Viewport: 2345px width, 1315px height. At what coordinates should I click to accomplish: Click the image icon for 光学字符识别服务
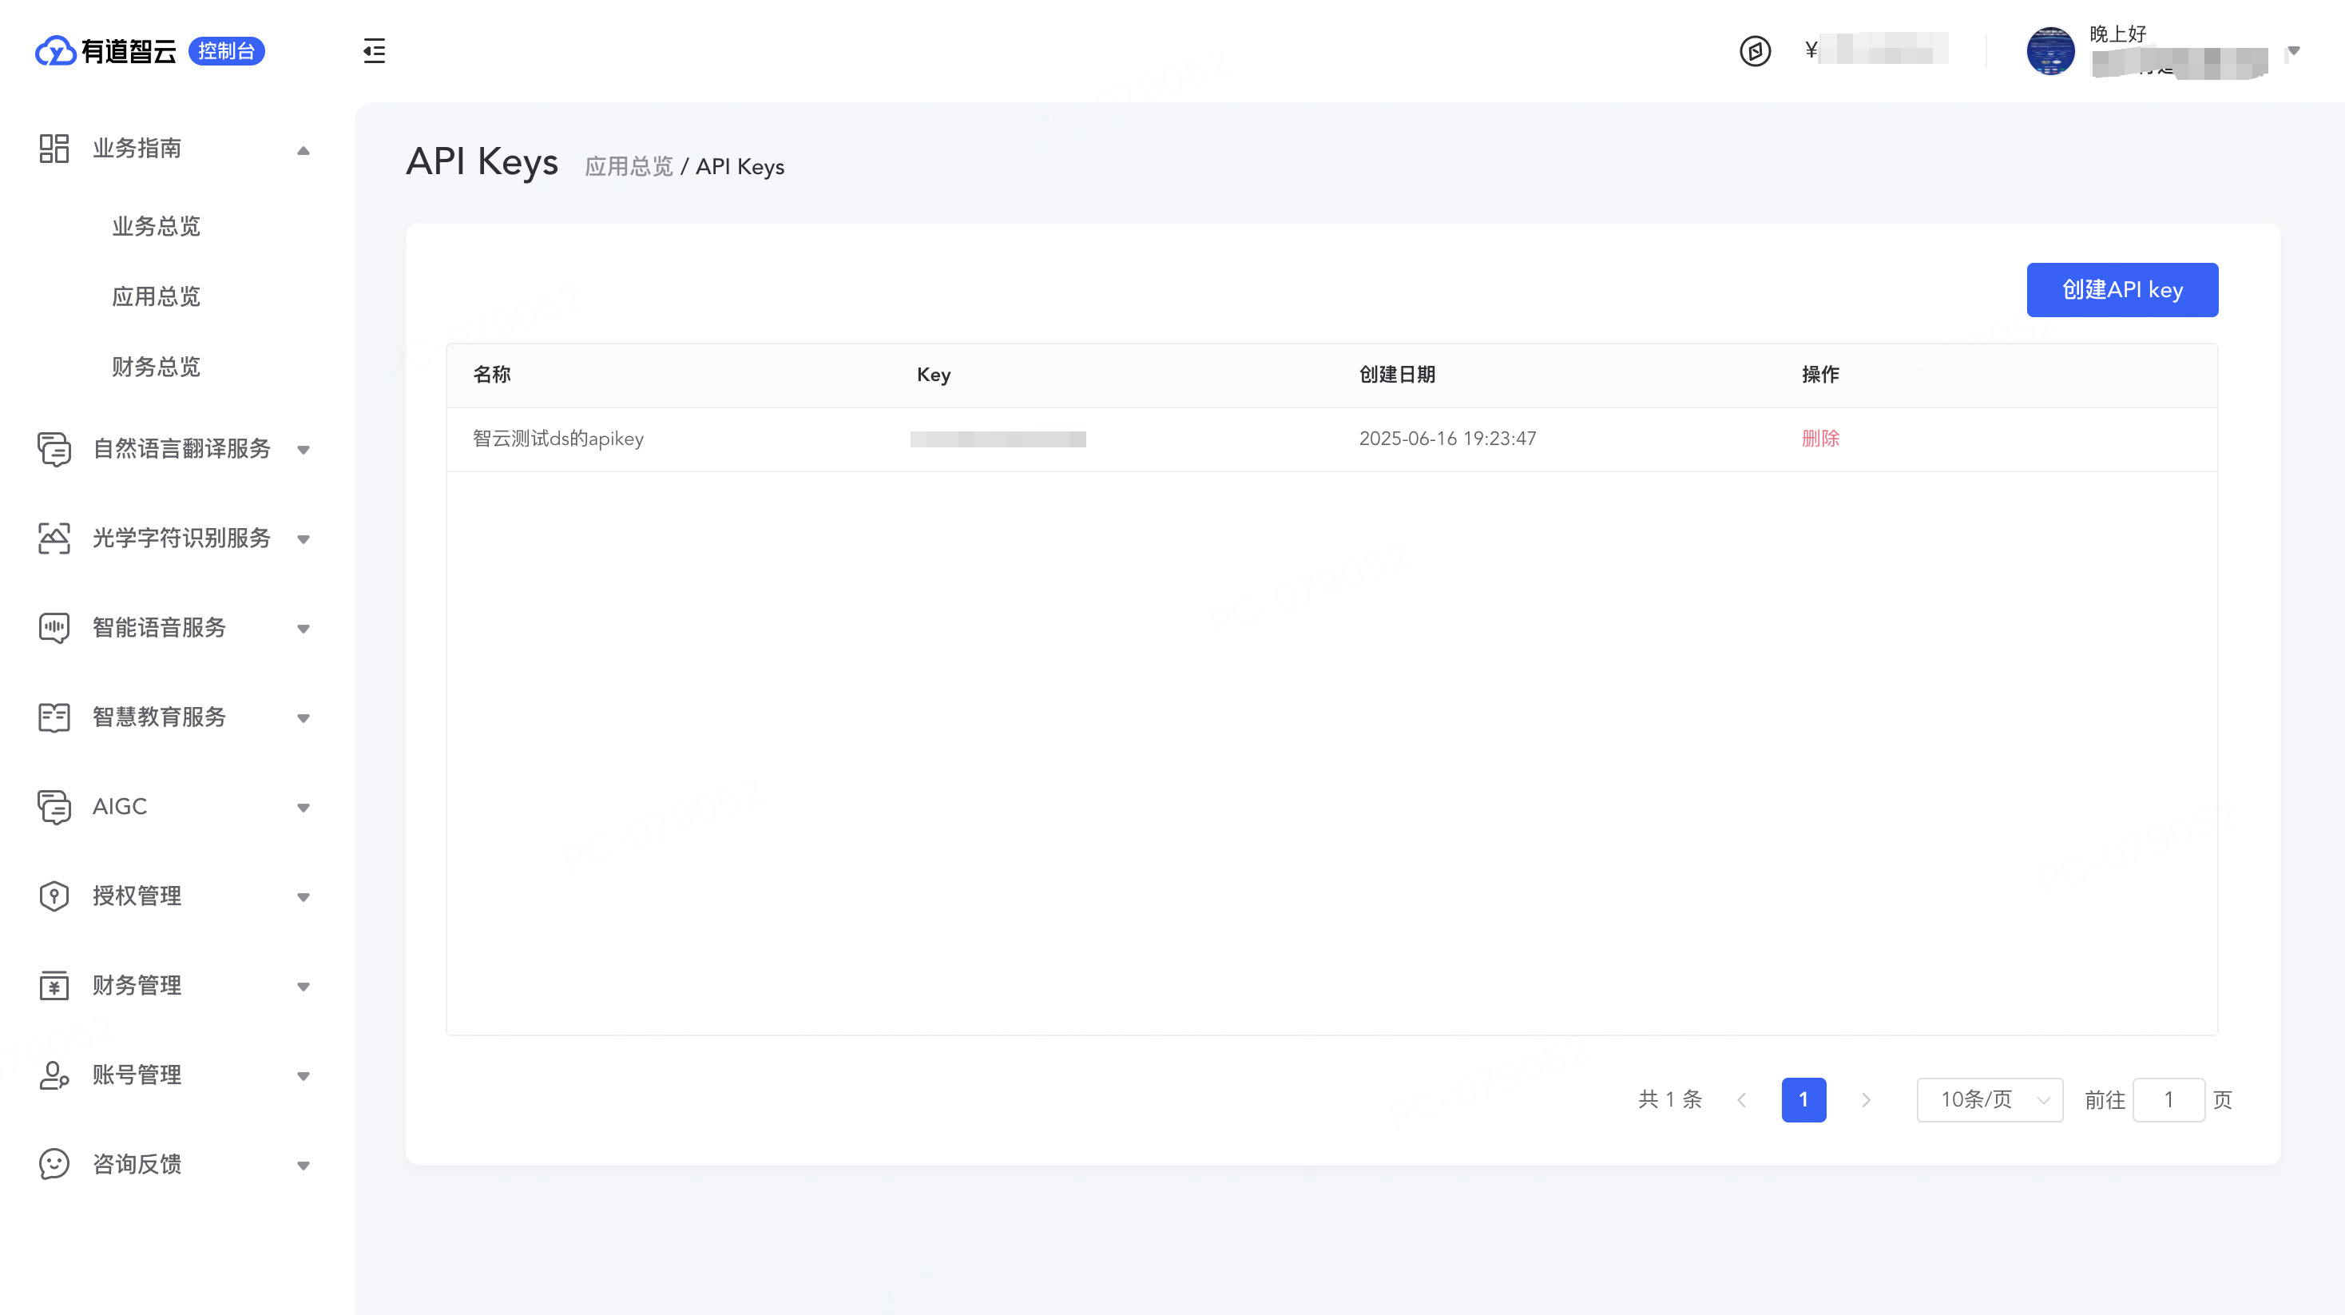54,538
